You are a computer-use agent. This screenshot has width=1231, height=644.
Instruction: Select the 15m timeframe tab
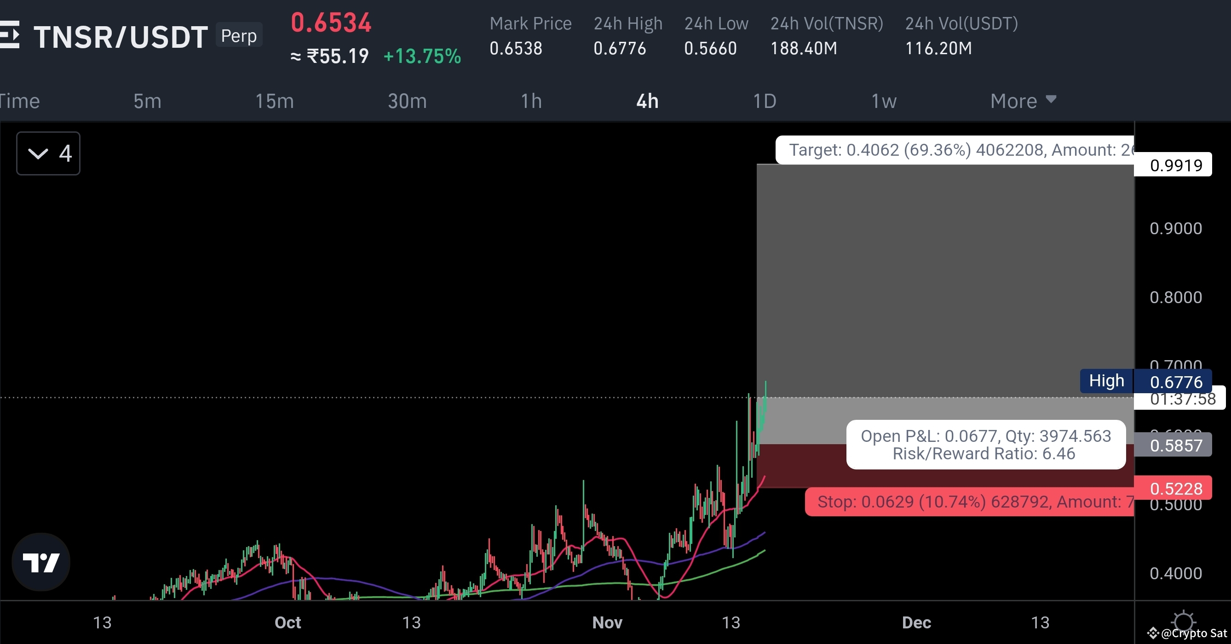[x=274, y=101]
